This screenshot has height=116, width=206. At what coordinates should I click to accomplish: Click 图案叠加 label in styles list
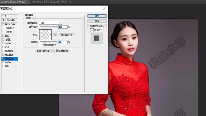tap(9, 59)
